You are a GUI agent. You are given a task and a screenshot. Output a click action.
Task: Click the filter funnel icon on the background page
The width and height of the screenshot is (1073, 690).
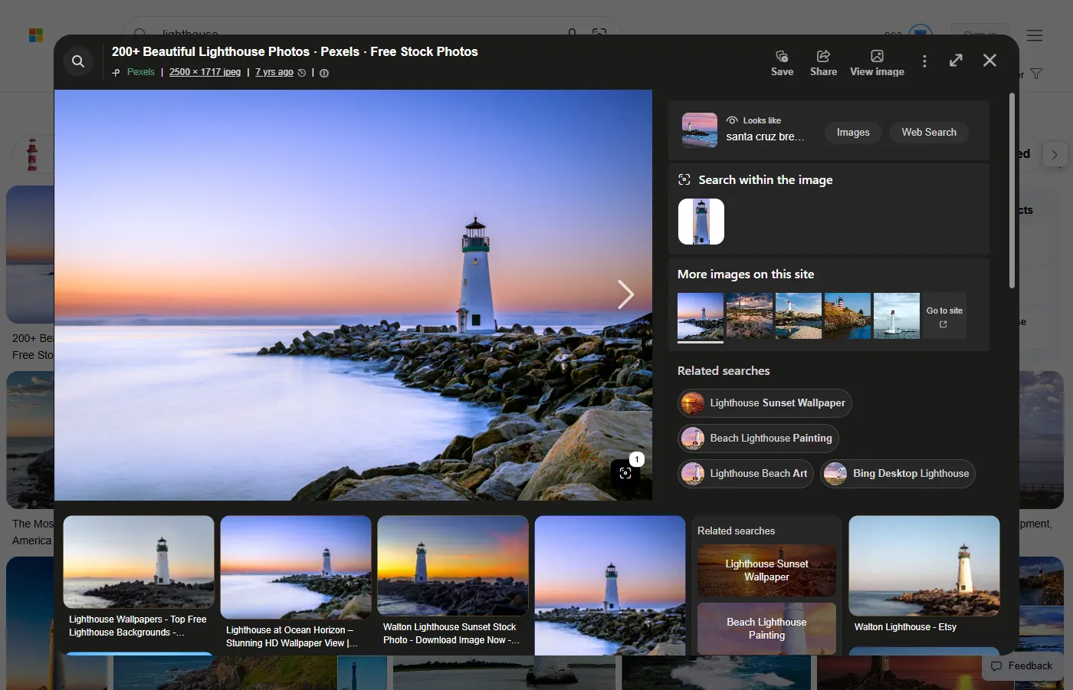point(1036,74)
